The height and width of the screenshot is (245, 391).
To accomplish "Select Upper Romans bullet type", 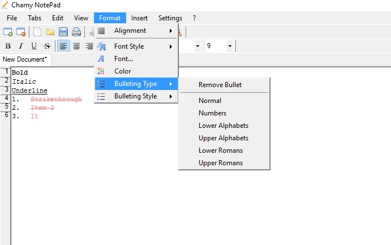I will click(x=224, y=163).
